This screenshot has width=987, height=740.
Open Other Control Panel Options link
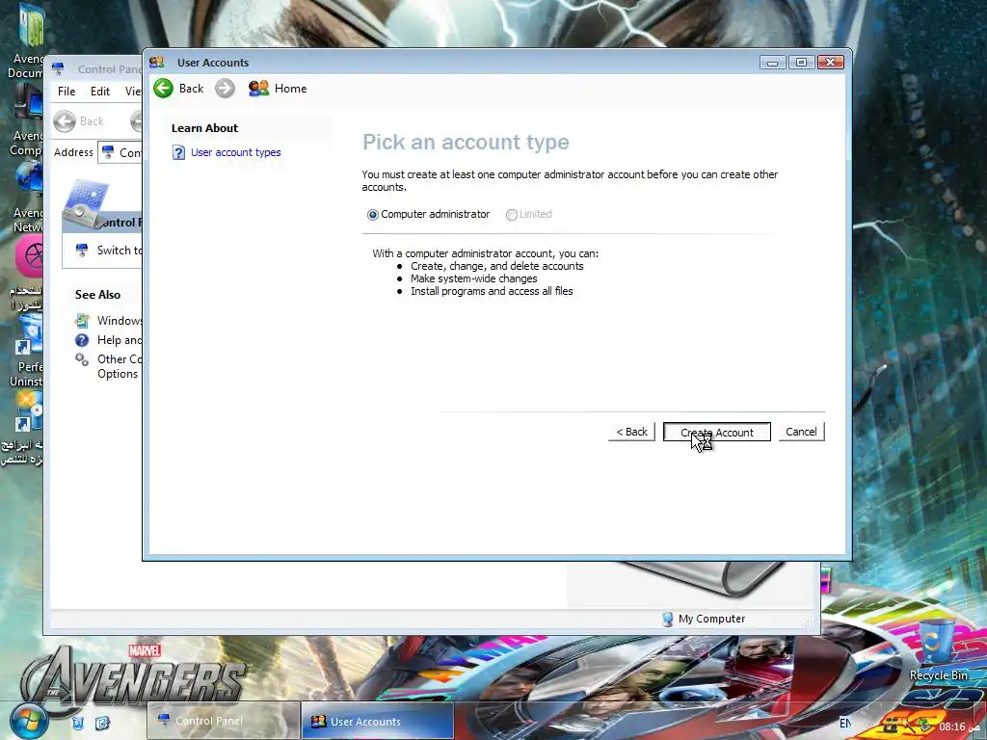coord(120,366)
